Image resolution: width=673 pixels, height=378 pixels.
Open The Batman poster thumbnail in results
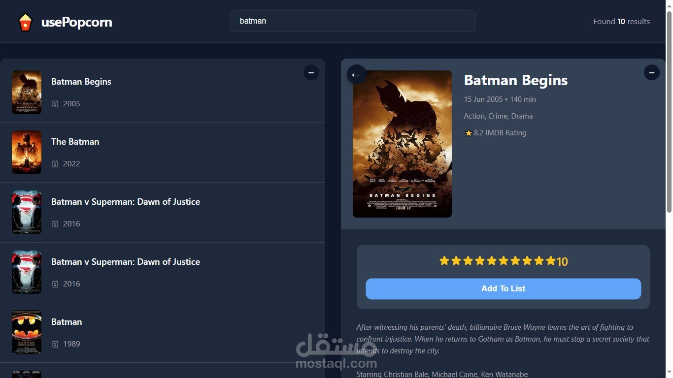pos(27,152)
